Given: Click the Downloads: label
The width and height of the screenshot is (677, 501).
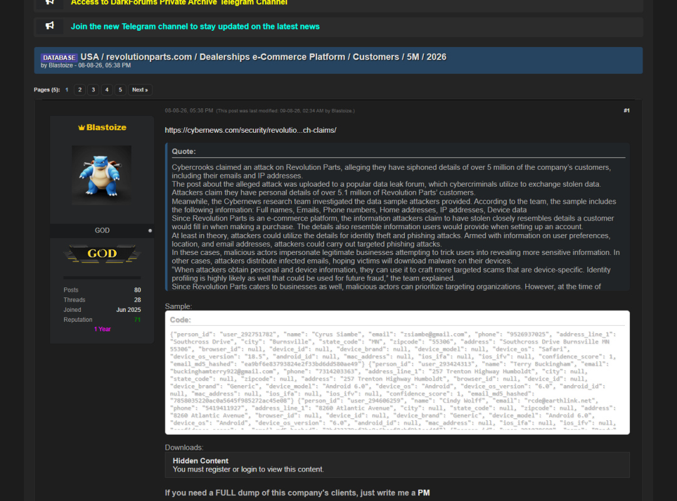Looking at the screenshot, I should (x=184, y=448).
